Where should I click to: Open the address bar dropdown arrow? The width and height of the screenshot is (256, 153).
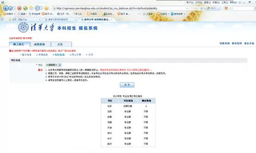pyautogui.click(x=205, y=8)
